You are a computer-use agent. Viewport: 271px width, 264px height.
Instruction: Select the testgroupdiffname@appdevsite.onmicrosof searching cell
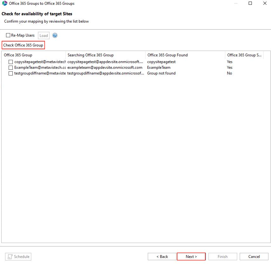pos(106,73)
